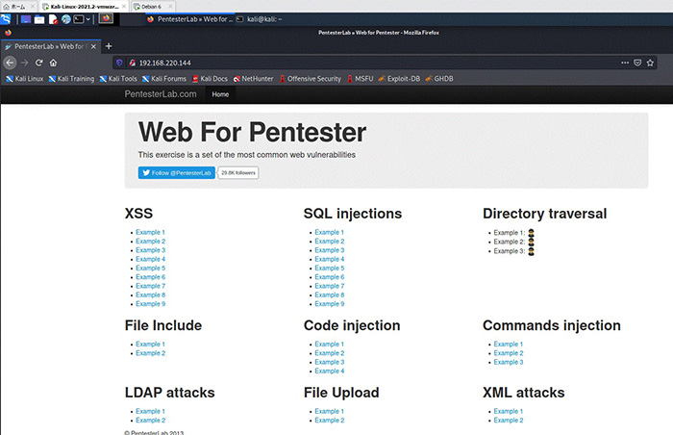673x435 pixels.
Task: Open XSS Example 1 link
Action: click(150, 233)
